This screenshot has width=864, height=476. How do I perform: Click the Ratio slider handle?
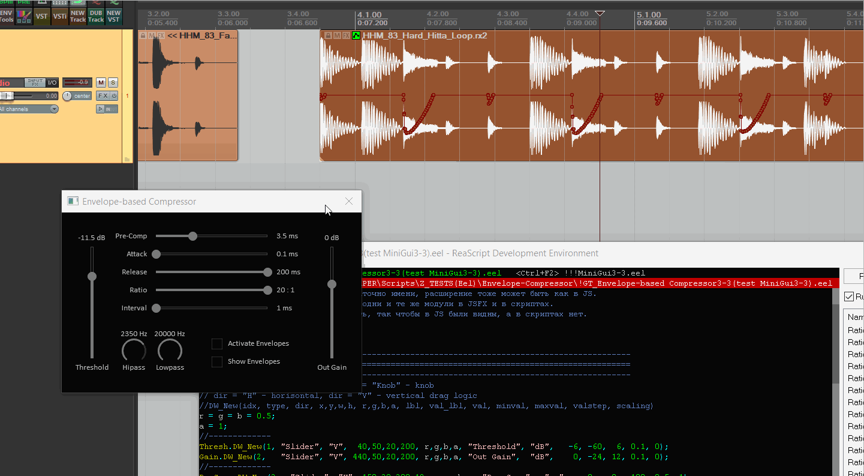[267, 290]
